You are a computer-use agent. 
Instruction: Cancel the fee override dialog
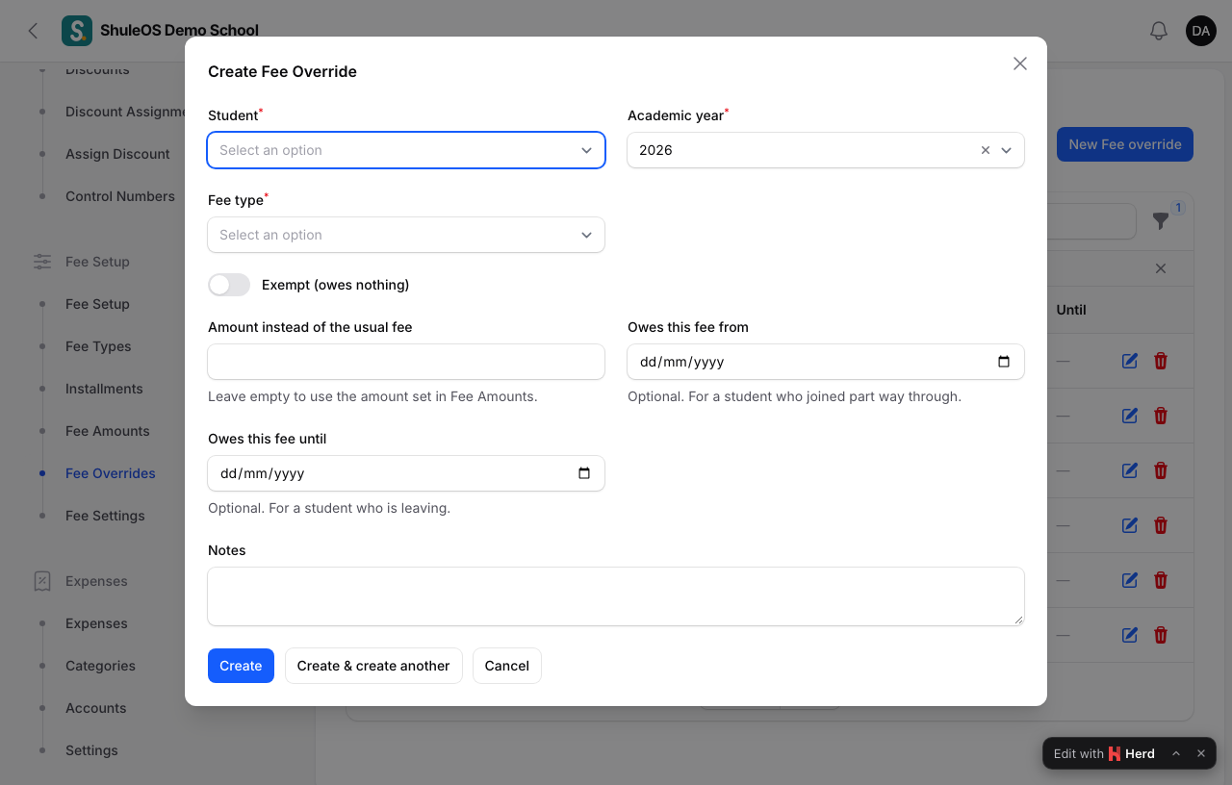tap(507, 666)
